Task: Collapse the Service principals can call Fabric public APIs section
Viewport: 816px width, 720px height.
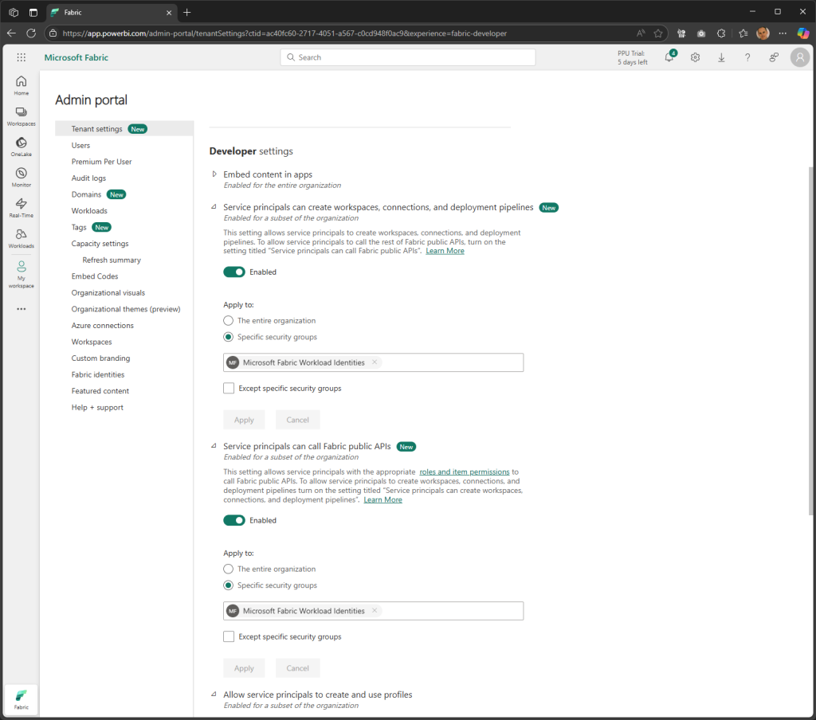Action: coord(214,446)
